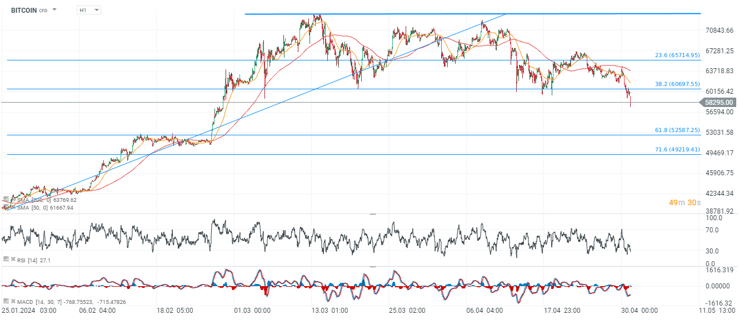
Task: Click the BITCOIN instrument name
Action: coord(24,10)
